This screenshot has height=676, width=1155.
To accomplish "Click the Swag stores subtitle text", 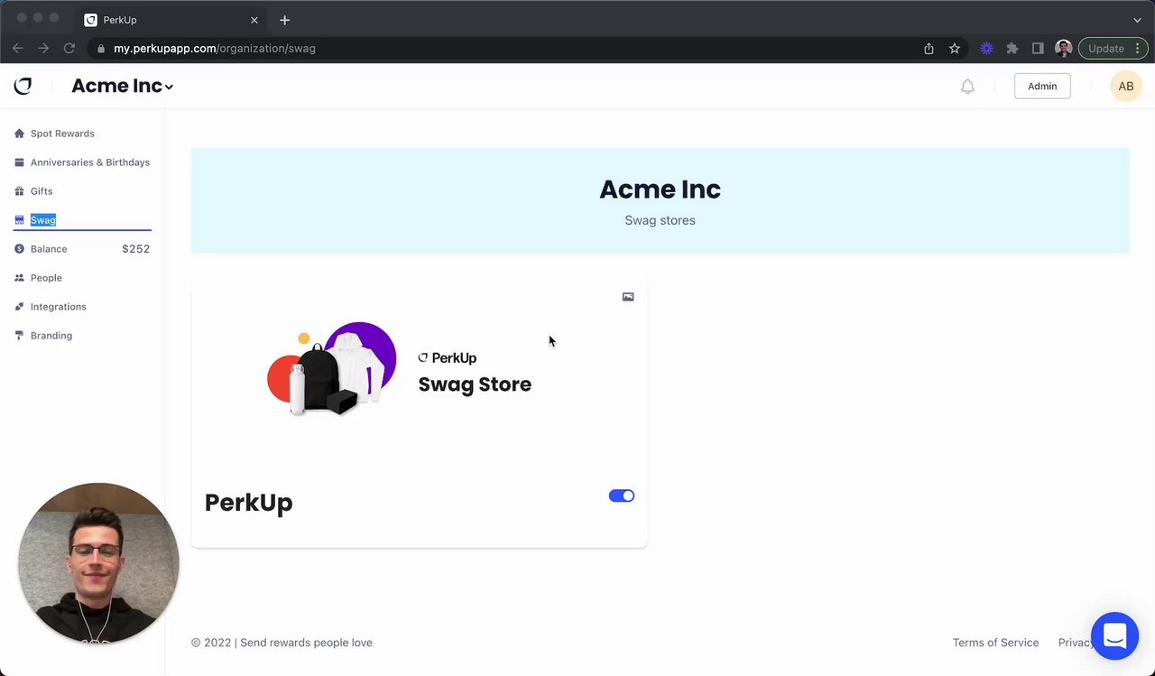I will click(x=660, y=220).
